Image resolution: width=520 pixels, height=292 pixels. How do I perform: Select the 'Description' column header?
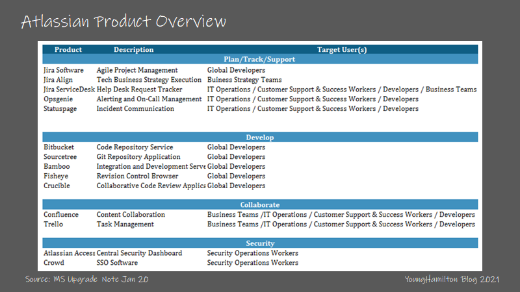[134, 50]
